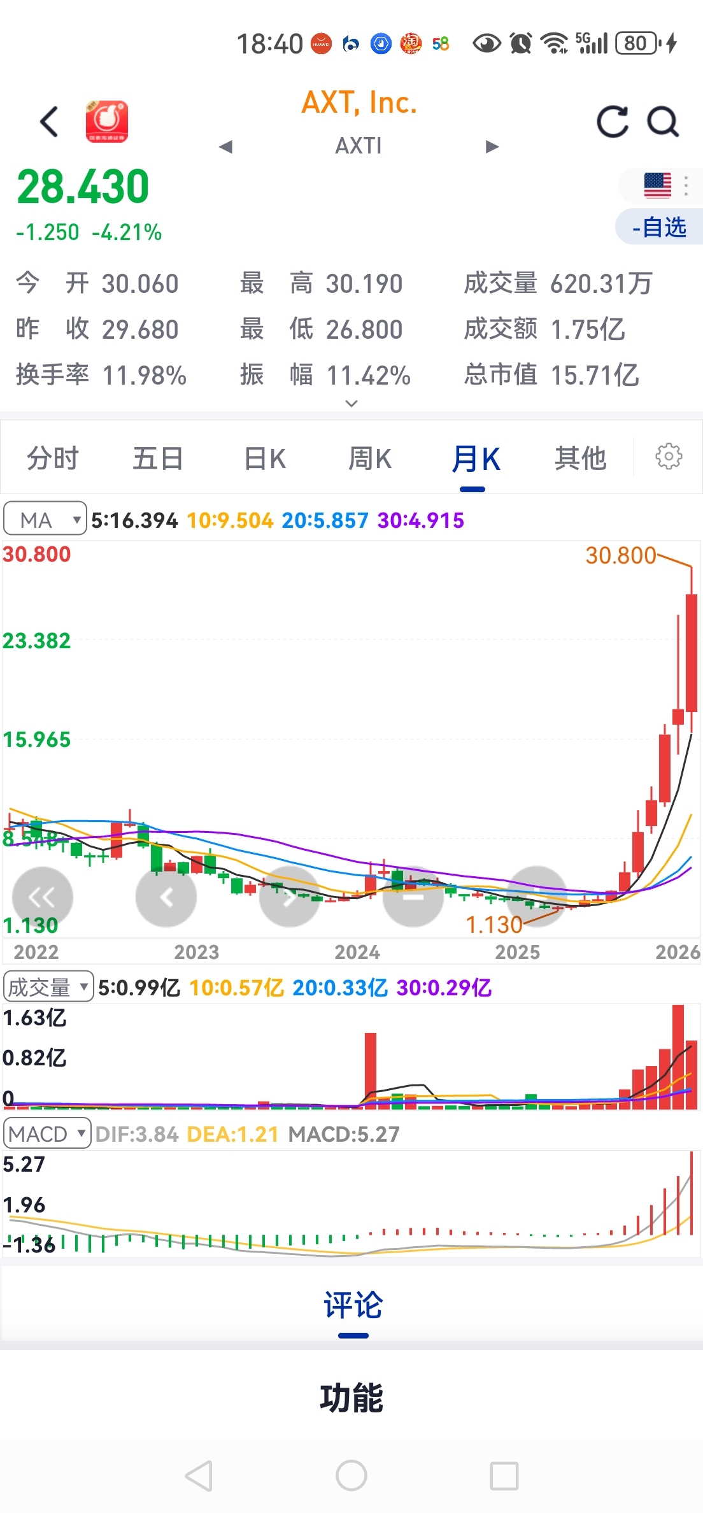Open the MACD indicator dropdown
The height and width of the screenshot is (1513, 703).
(x=47, y=1133)
